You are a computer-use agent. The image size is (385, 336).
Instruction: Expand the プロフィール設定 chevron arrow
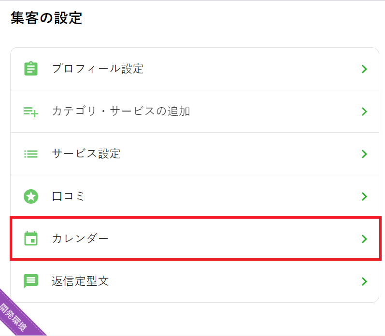point(364,69)
